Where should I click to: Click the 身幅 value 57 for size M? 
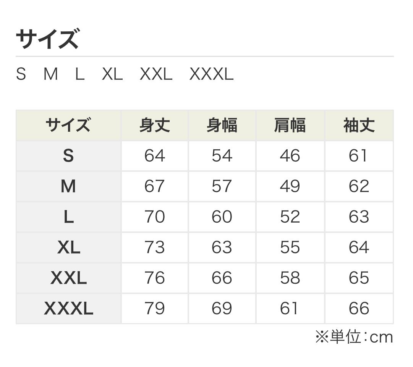point(222,186)
